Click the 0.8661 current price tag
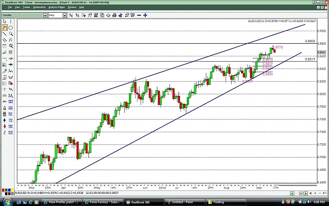The image size is (329, 206). [322, 52]
